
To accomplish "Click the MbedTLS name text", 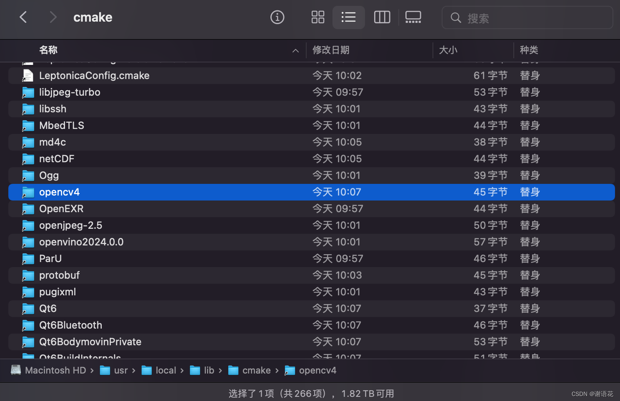I will pyautogui.click(x=62, y=126).
